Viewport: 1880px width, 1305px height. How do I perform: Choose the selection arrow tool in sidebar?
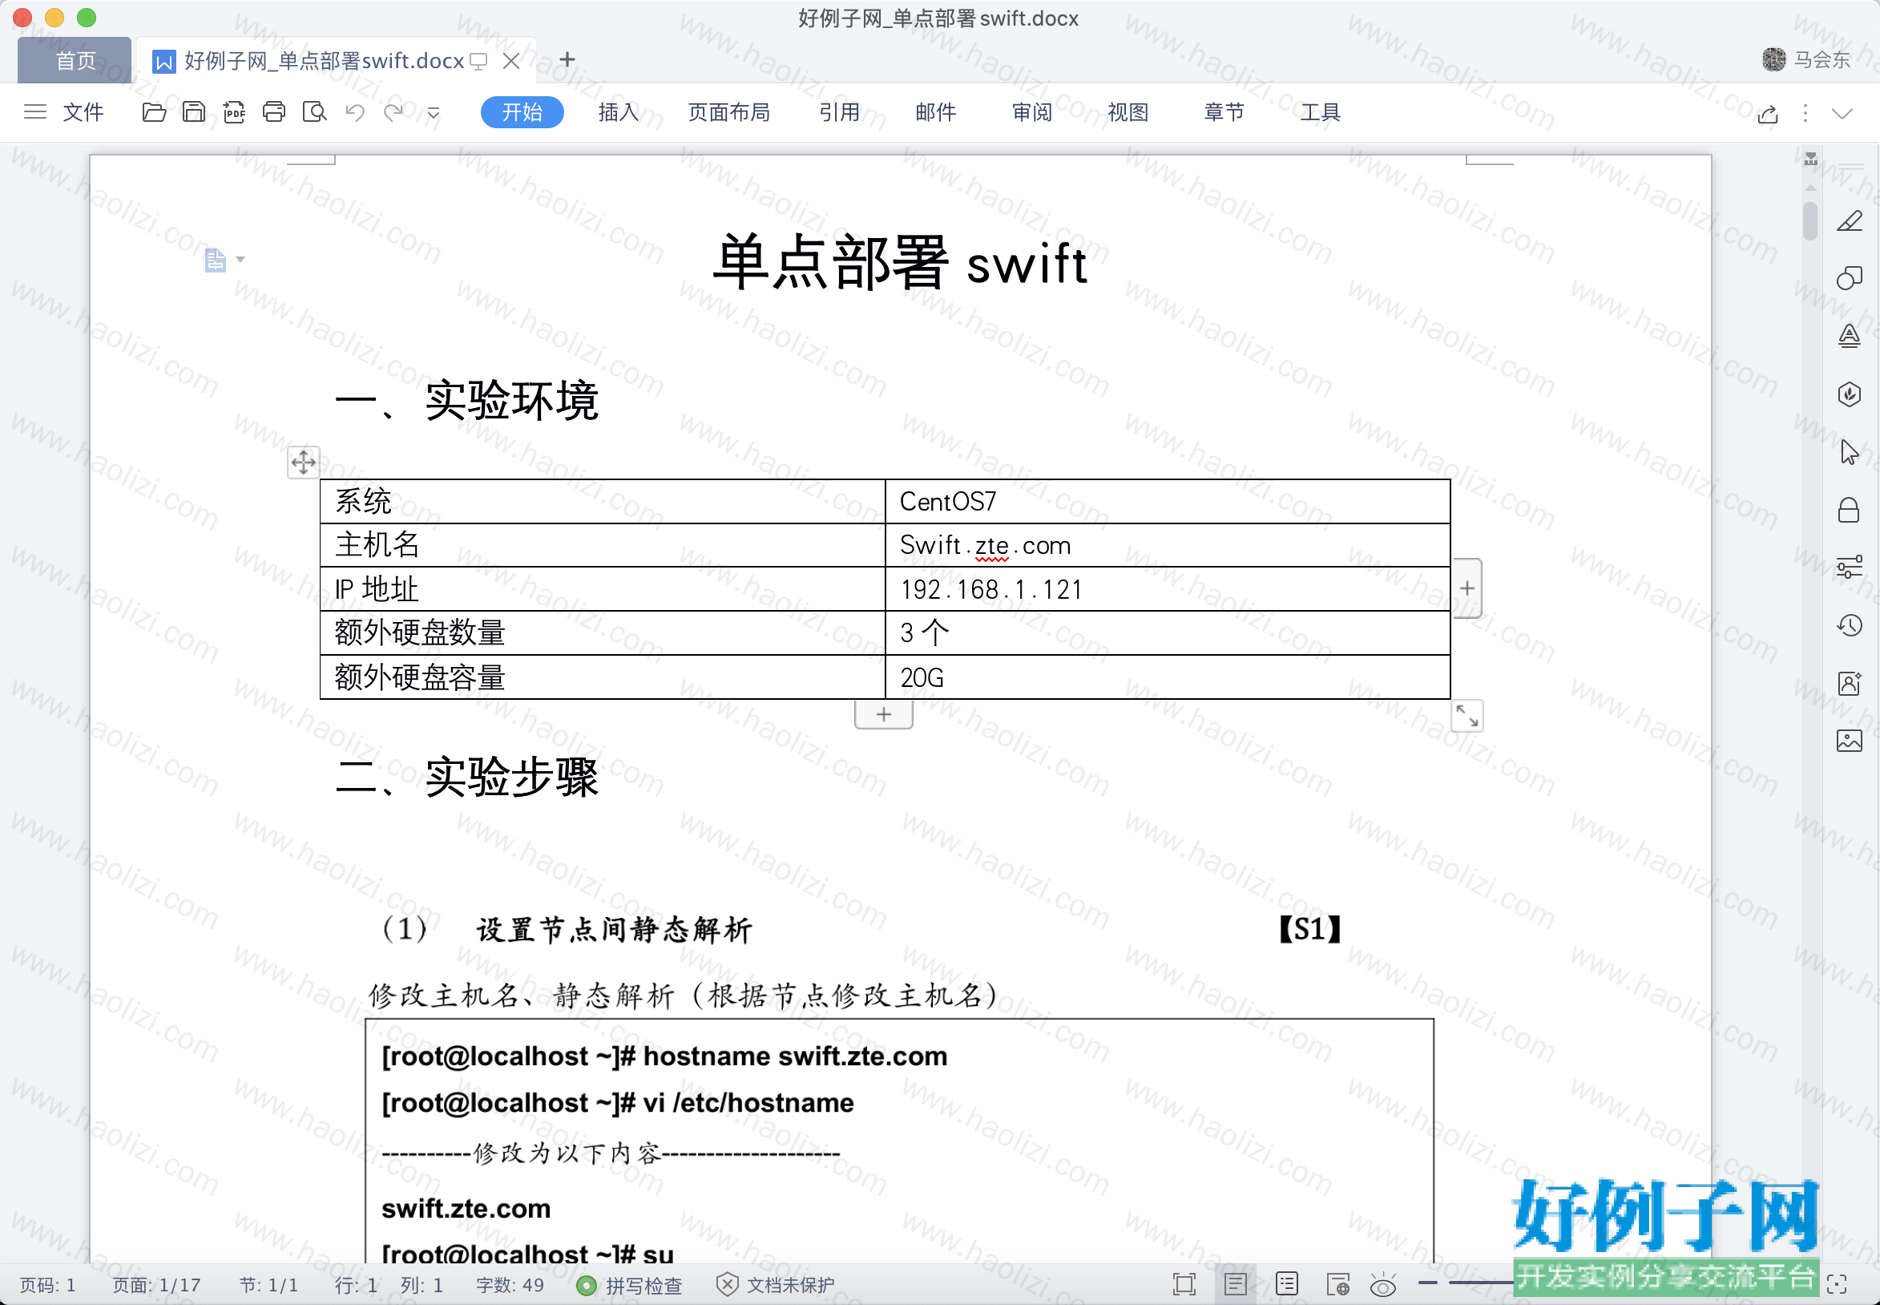coord(1849,451)
